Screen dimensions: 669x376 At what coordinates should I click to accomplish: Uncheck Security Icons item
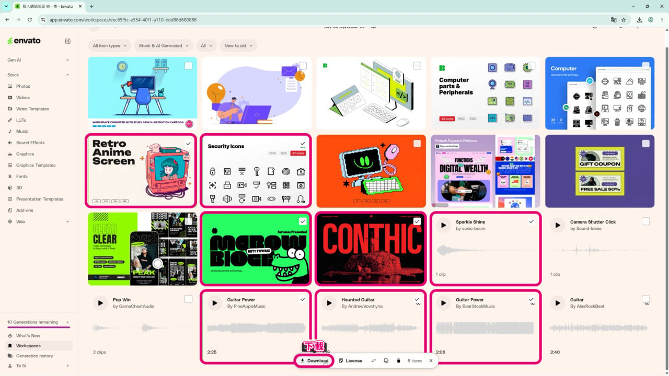pos(303,144)
